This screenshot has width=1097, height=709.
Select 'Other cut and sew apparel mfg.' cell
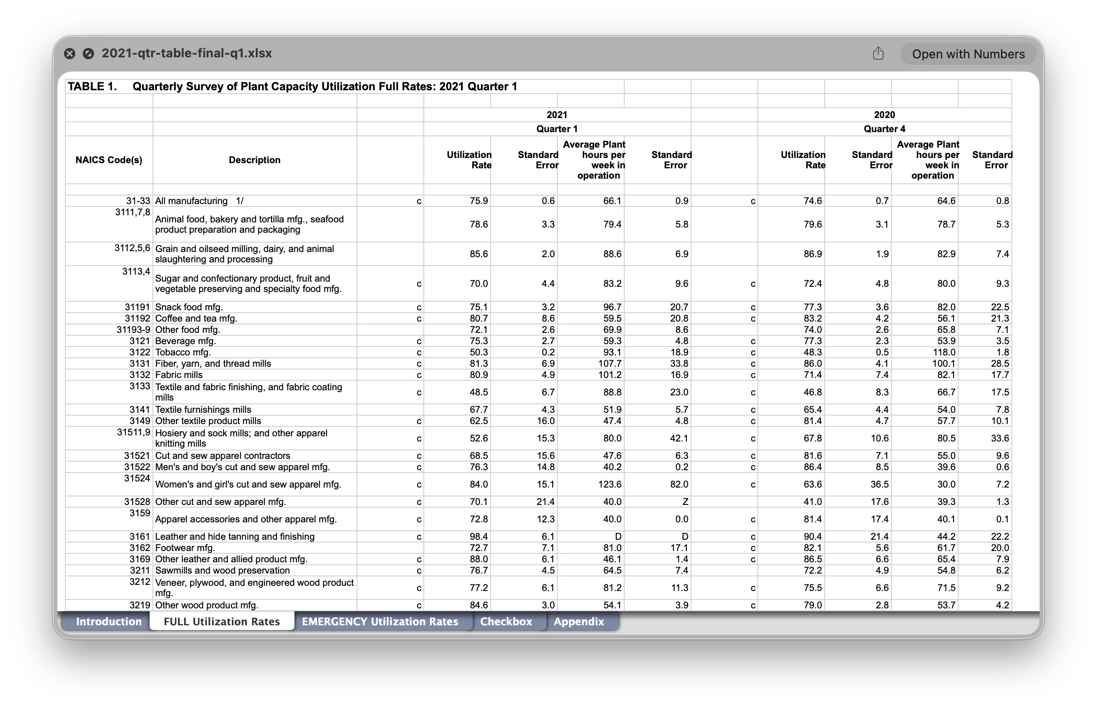254,502
